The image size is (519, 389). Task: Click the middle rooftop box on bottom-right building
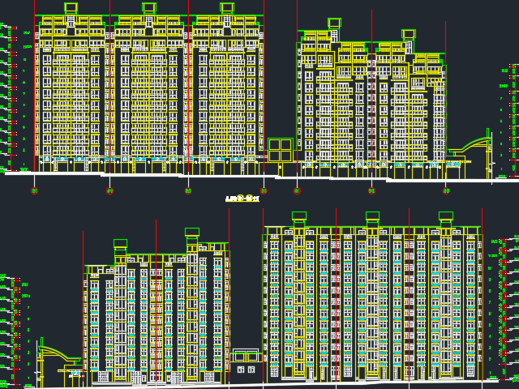click(x=372, y=216)
